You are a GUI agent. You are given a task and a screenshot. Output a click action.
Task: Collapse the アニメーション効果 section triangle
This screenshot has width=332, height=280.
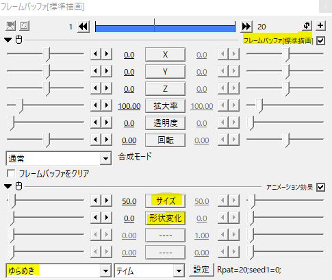pos(8,187)
